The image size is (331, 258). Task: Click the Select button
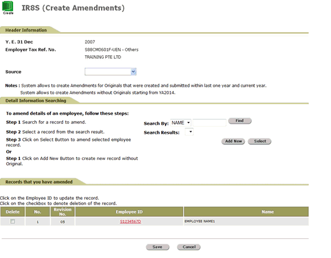260,141
